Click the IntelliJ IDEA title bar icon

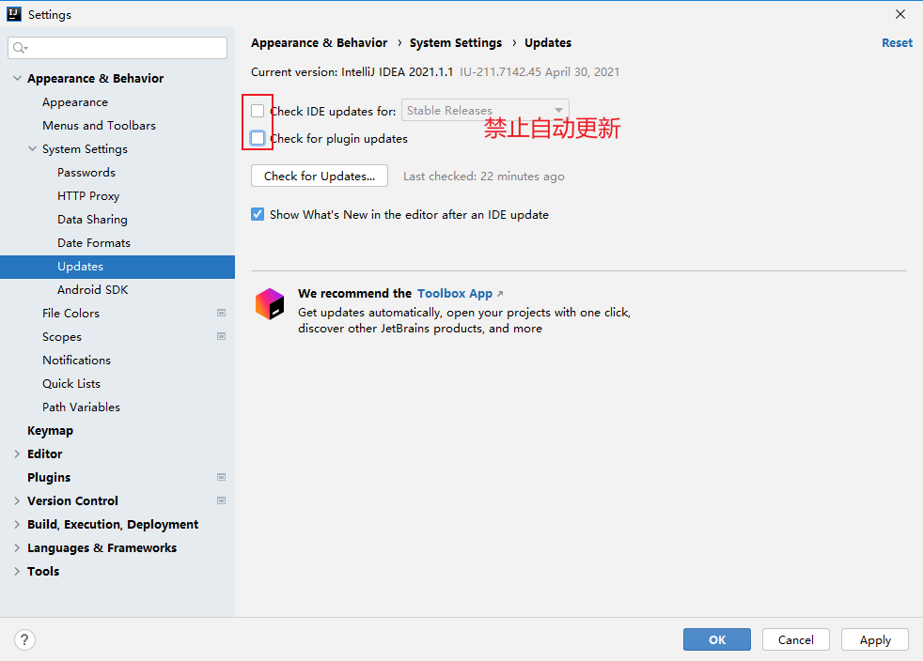point(13,14)
